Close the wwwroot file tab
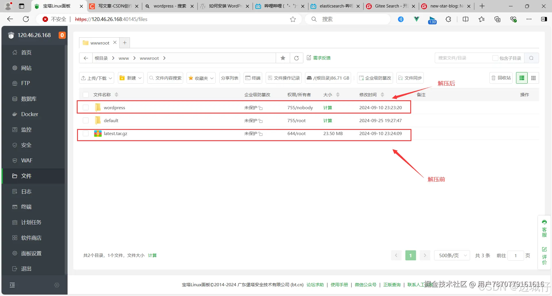 coord(115,42)
